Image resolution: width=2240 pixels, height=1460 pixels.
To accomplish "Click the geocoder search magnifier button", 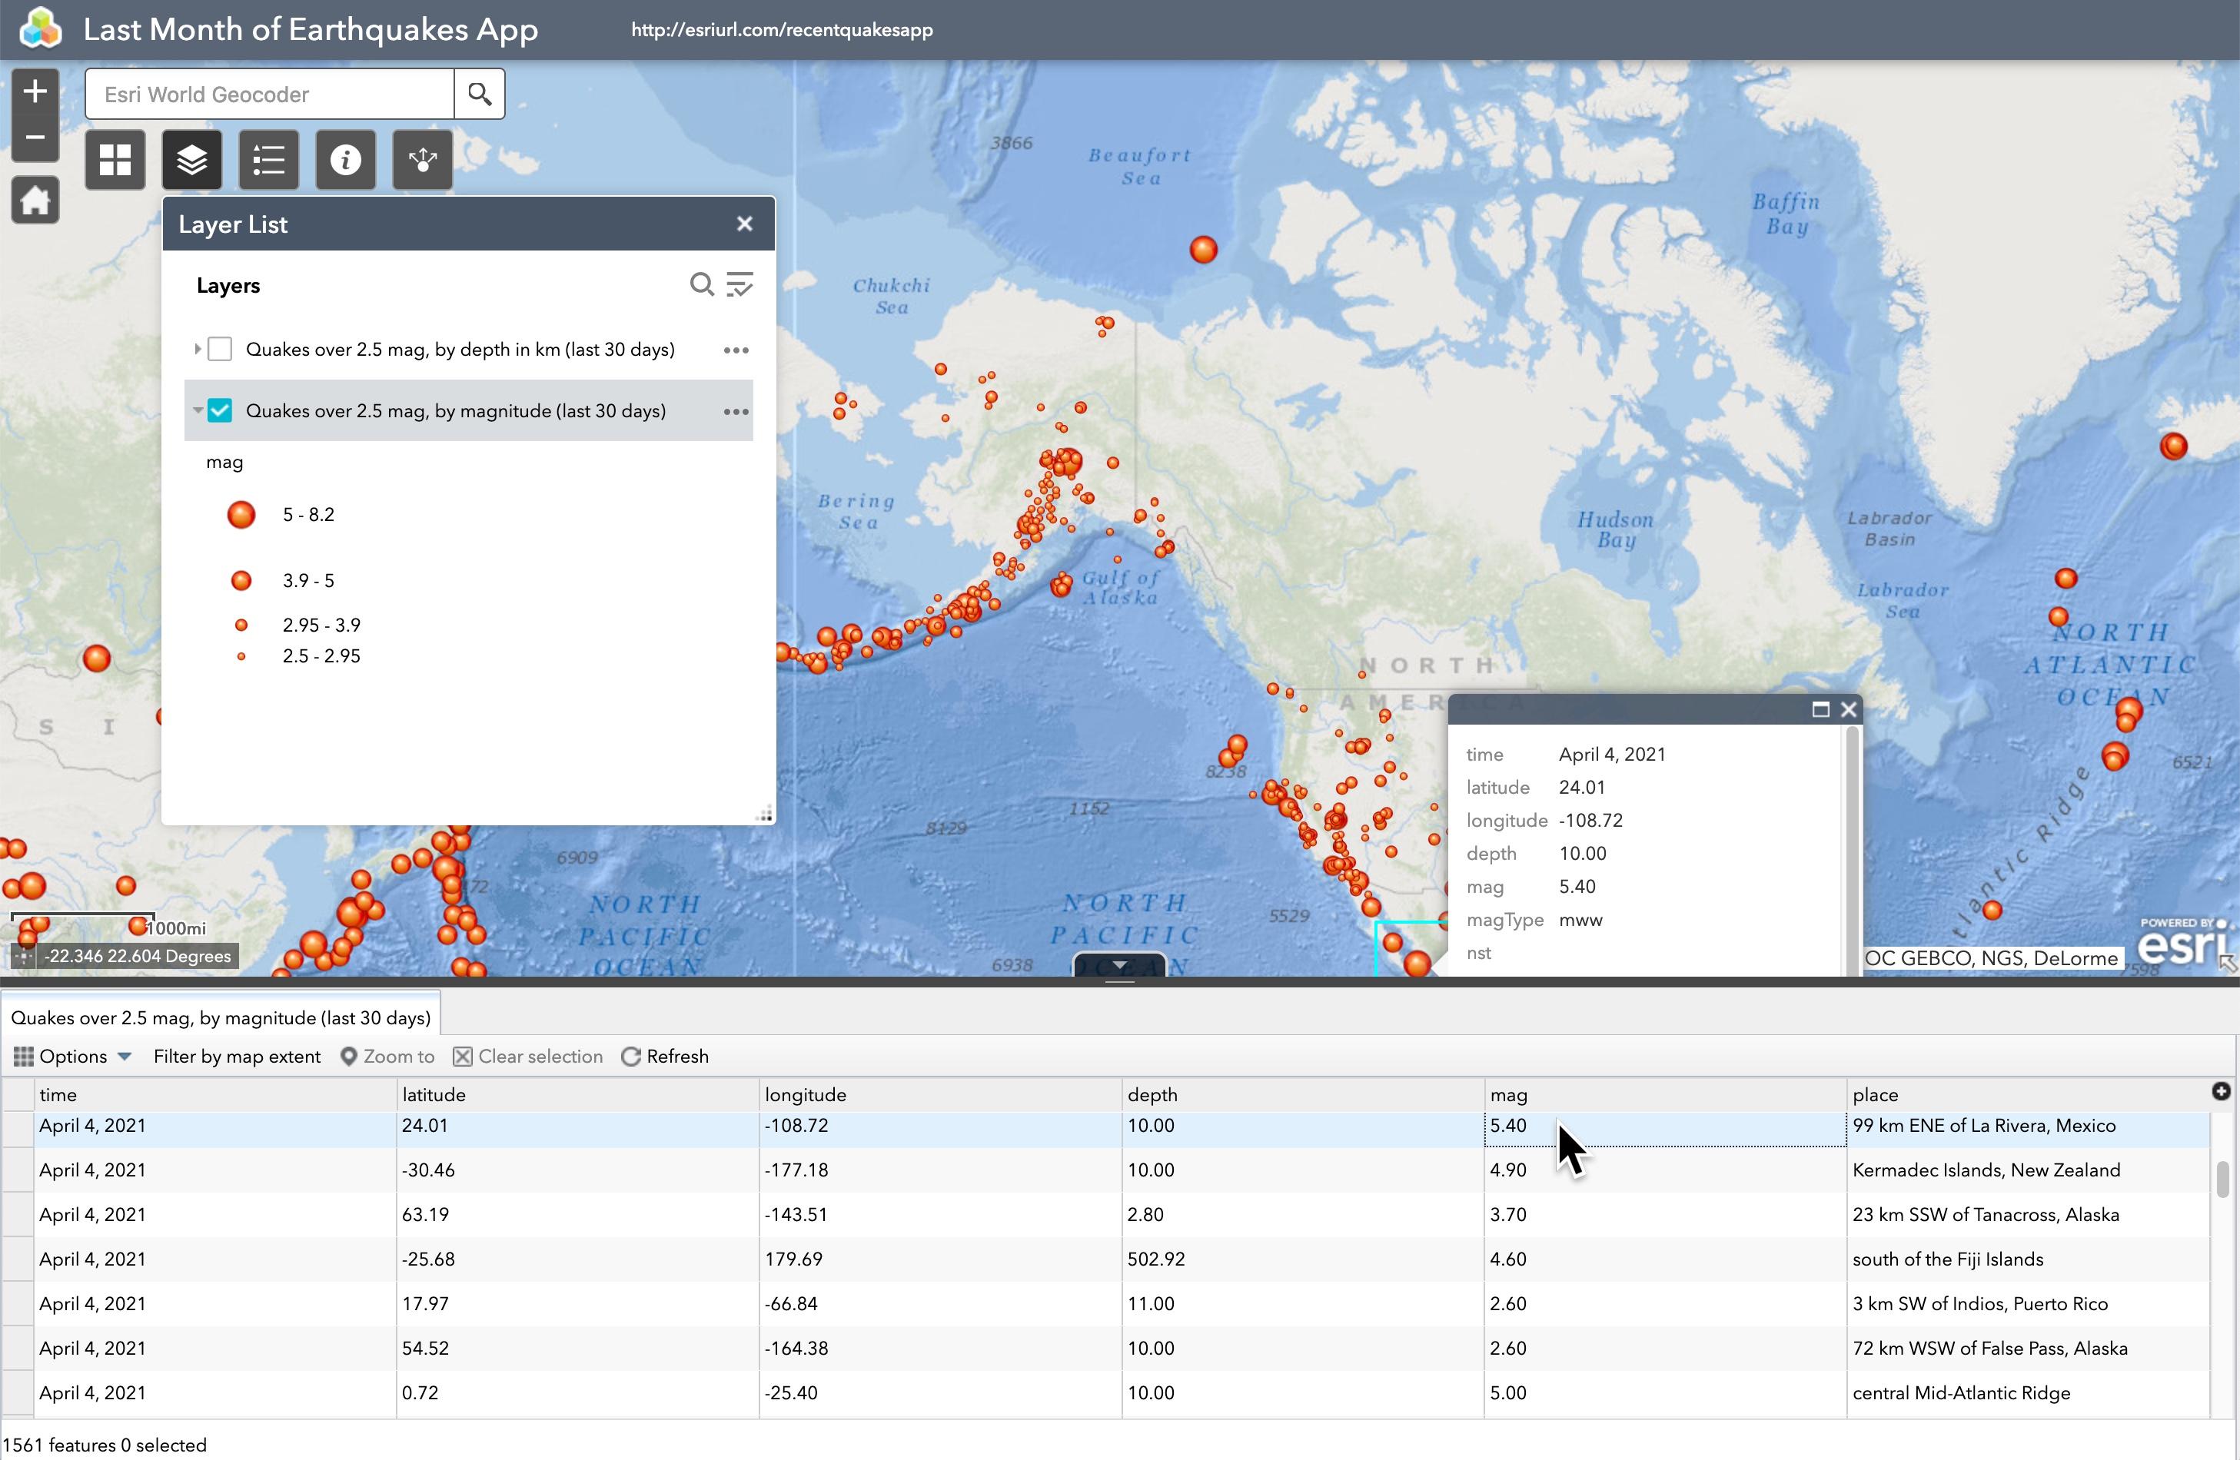I will 479,94.
